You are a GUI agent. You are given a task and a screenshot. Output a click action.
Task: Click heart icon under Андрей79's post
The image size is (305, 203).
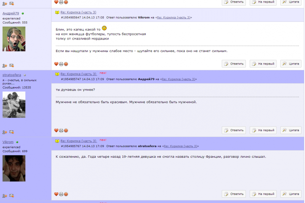coord(56,64)
